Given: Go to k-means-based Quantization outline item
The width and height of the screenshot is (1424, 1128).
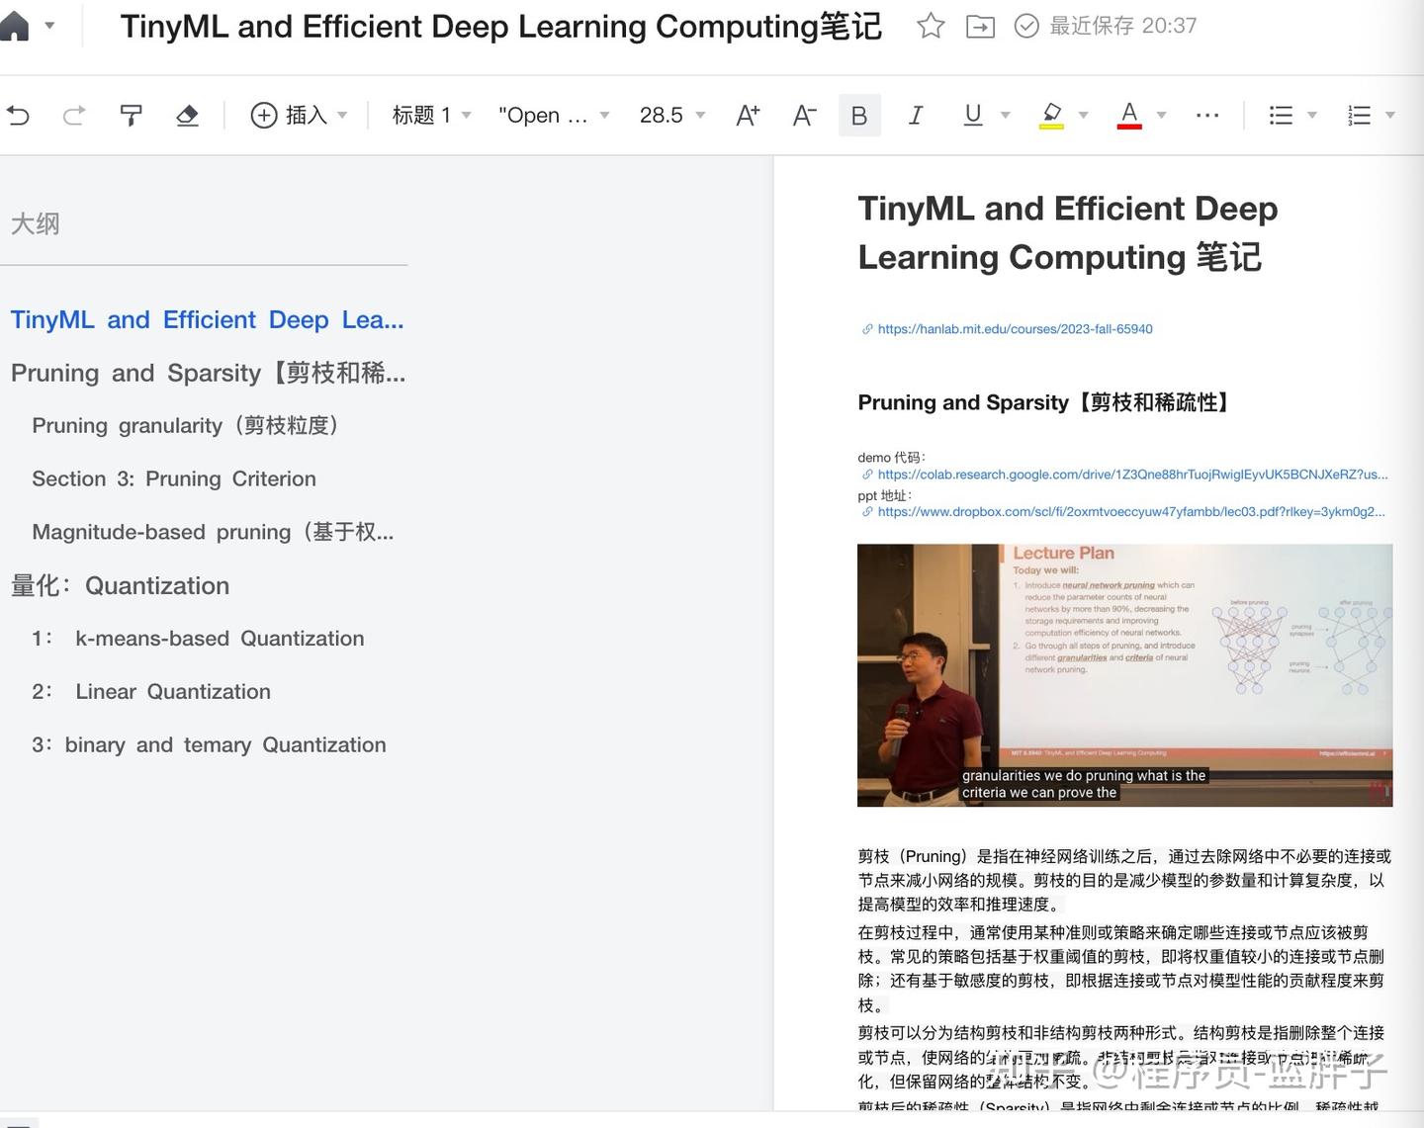Looking at the screenshot, I should [x=198, y=639].
